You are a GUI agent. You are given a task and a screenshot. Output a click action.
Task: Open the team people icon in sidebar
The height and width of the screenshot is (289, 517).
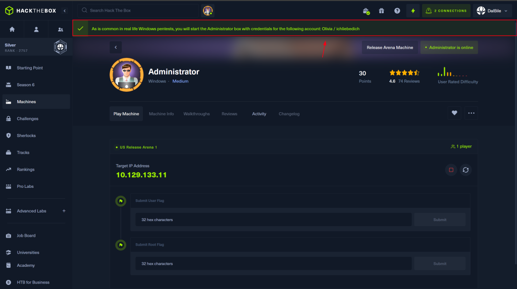click(61, 29)
